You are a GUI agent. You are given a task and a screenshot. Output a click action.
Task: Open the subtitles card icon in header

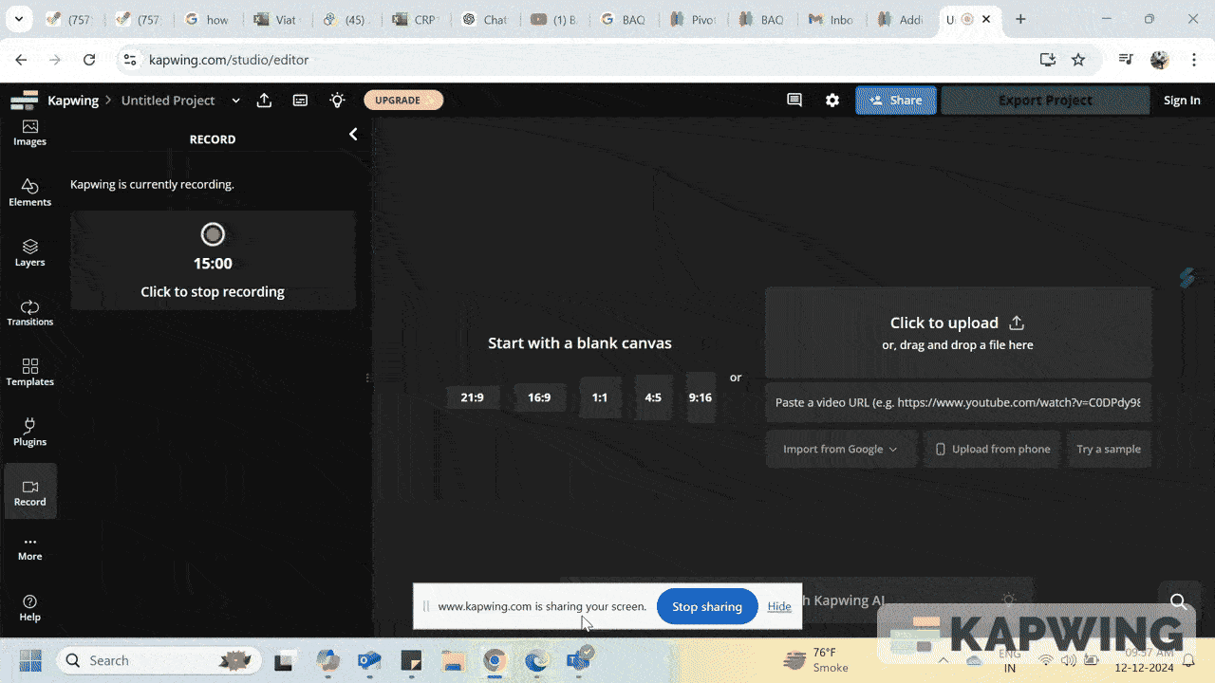(x=300, y=100)
